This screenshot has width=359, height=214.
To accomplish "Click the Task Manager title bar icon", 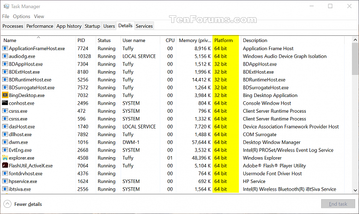I will [x=6, y=6].
